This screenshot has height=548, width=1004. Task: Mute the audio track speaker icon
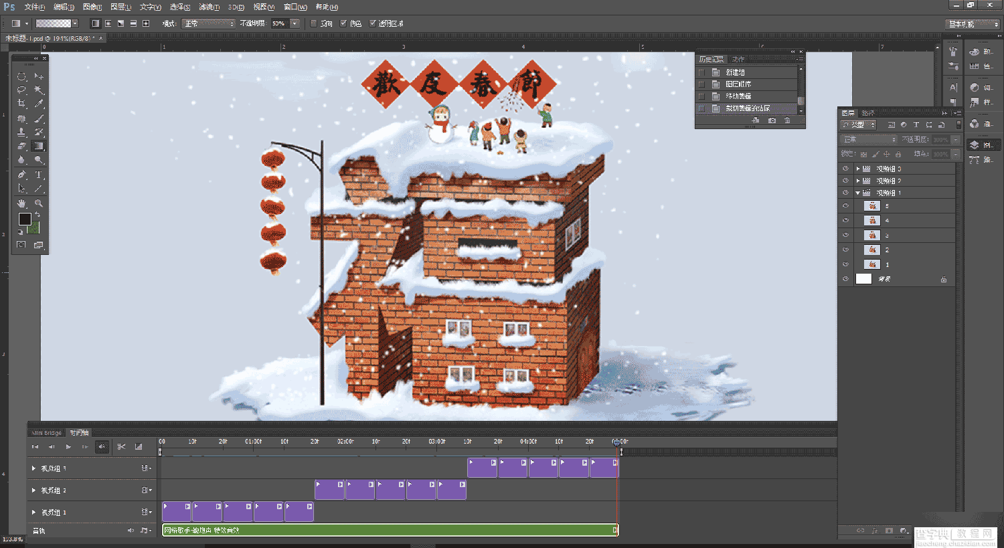(x=131, y=531)
